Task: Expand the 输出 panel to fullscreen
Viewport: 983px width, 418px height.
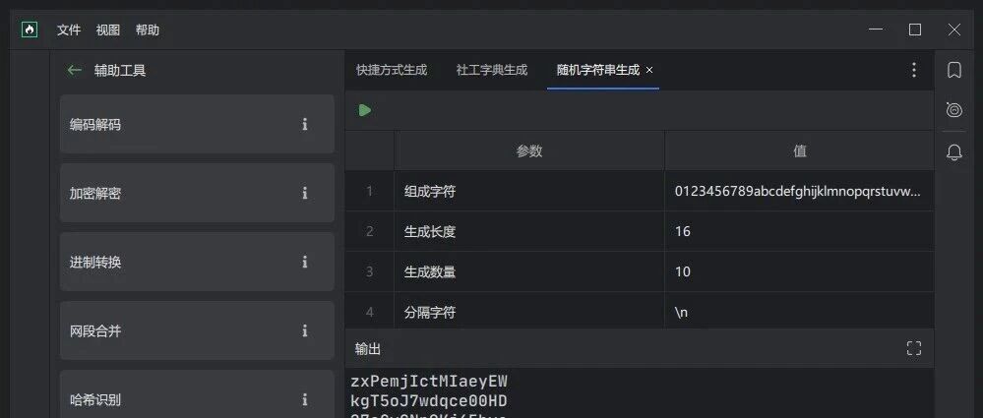Action: coord(914,348)
